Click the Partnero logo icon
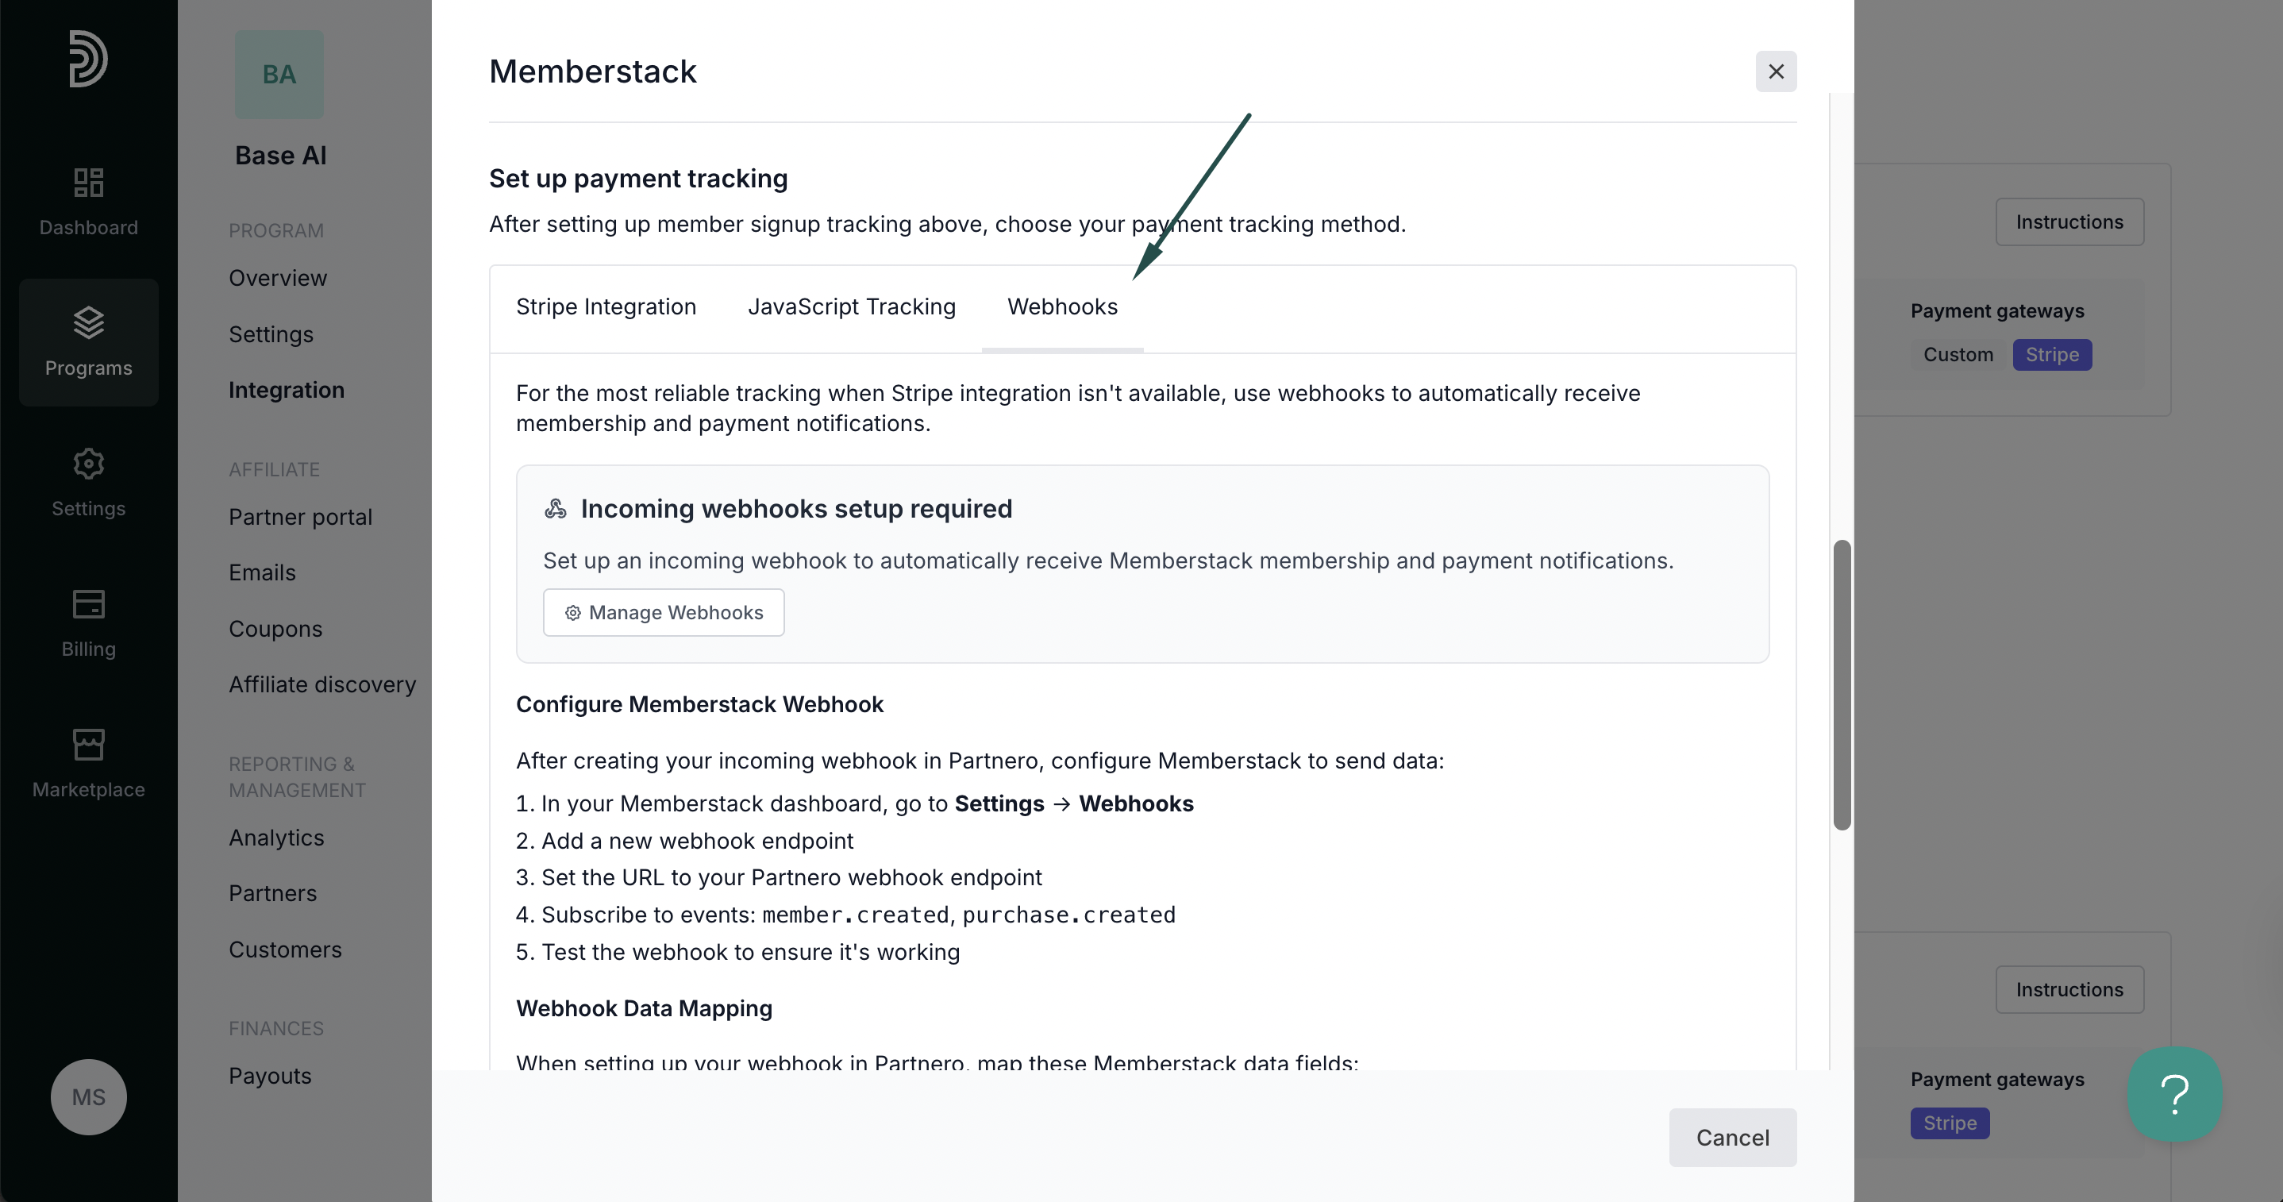The image size is (2283, 1202). point(89,59)
